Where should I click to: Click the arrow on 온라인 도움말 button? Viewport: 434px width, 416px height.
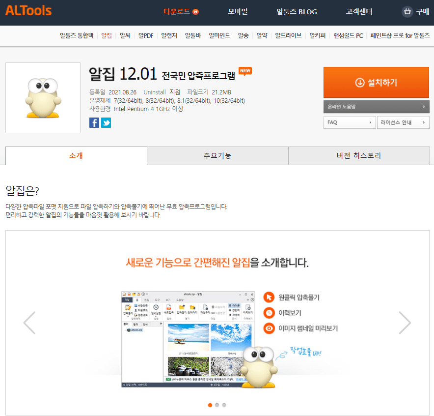click(424, 107)
